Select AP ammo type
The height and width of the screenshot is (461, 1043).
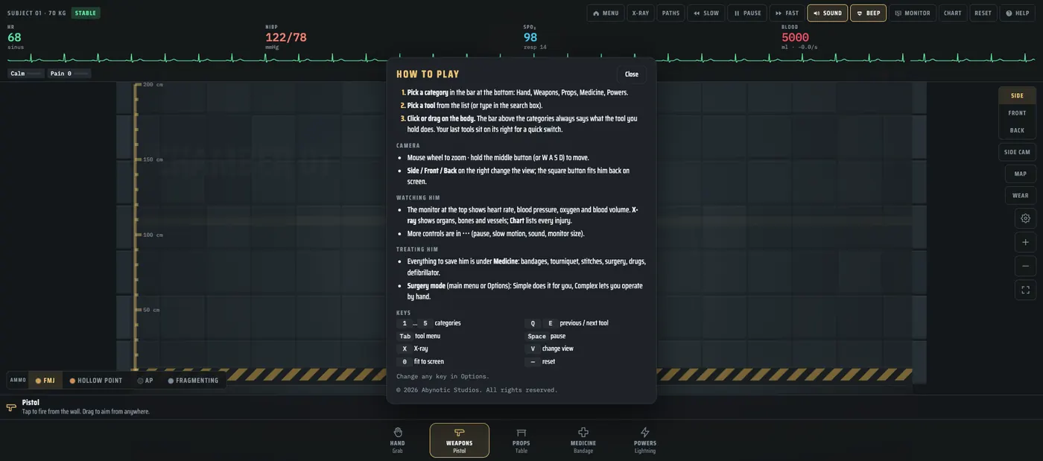pyautogui.click(x=145, y=381)
